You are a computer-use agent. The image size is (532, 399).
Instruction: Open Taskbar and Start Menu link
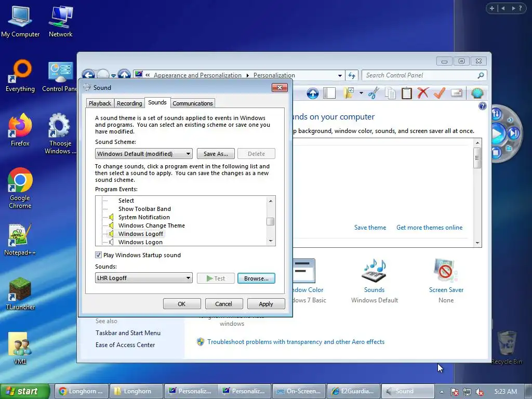[x=128, y=333]
